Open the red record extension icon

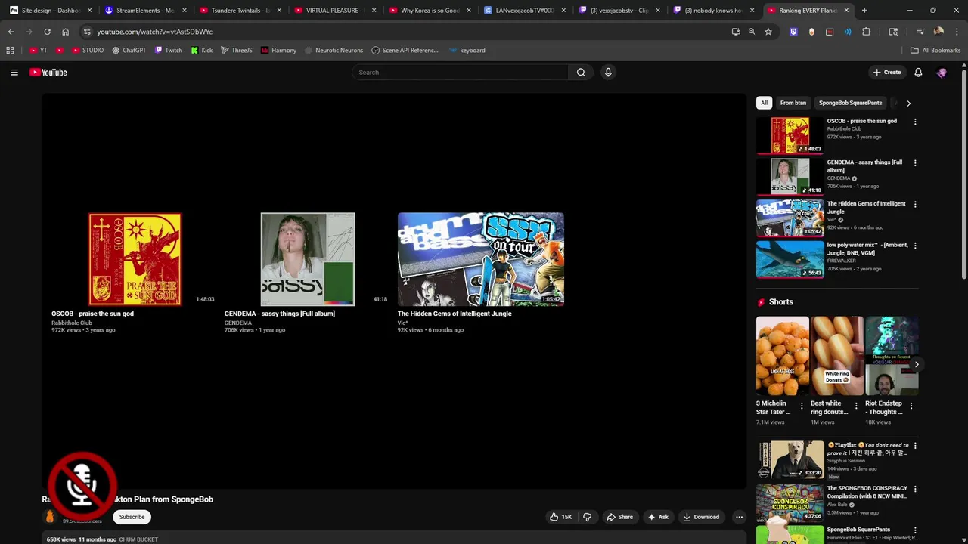point(830,32)
